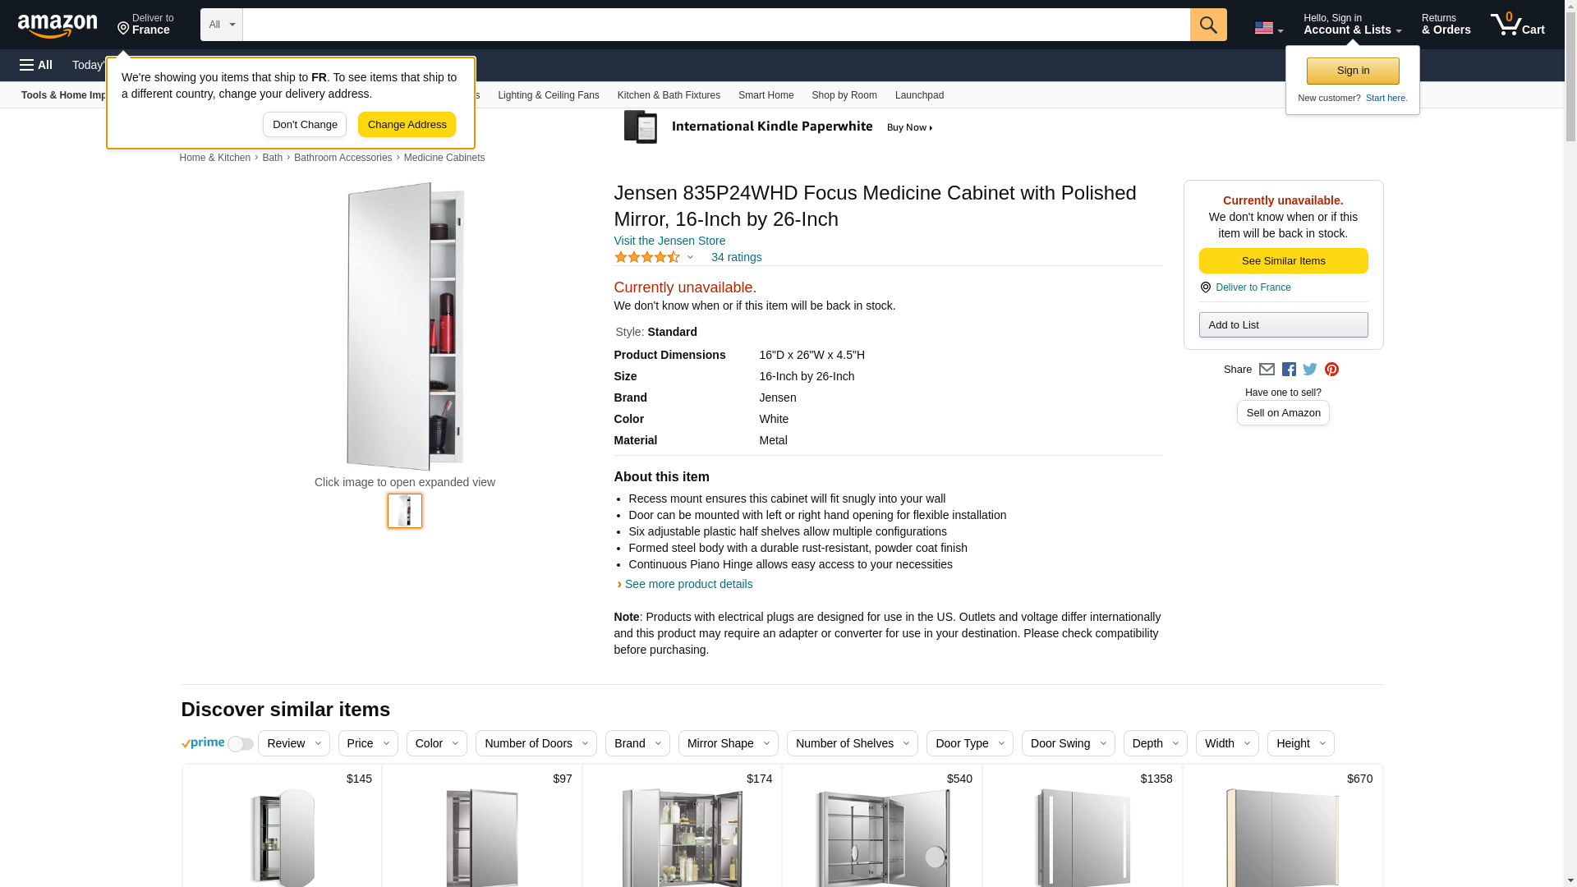
Task: Open the search category All dropdown
Action: (221, 25)
